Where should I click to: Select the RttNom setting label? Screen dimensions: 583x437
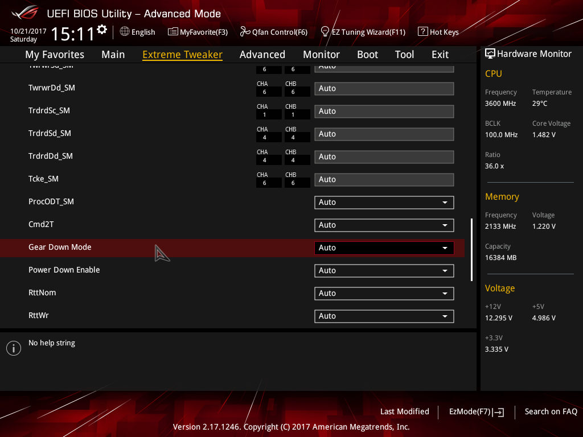pyautogui.click(x=42, y=293)
